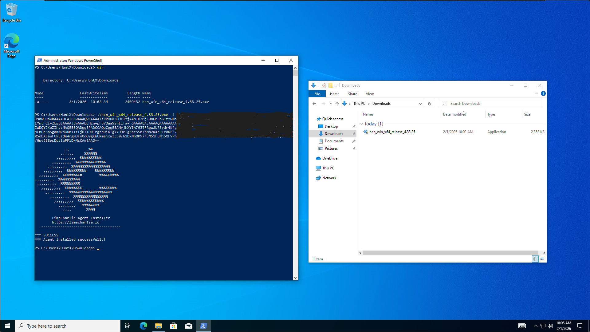Open the recent locations dropdown arrow

pos(331,104)
